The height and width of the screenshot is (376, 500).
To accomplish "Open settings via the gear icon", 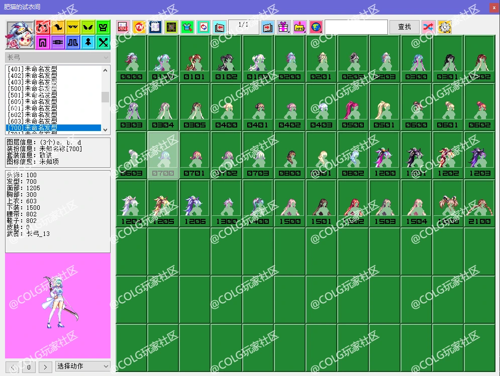I will click(445, 27).
